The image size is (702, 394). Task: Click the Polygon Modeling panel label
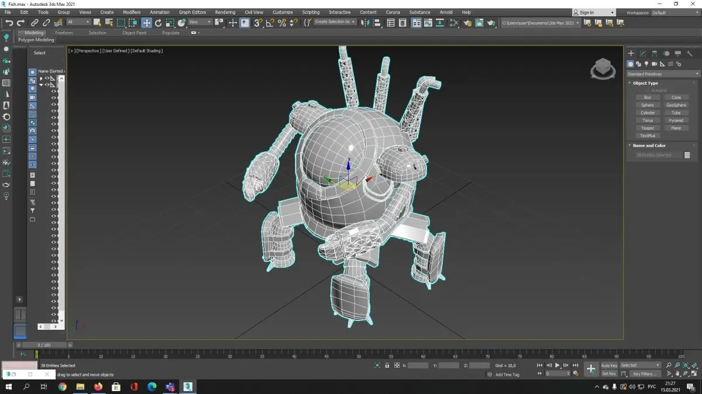tap(36, 40)
